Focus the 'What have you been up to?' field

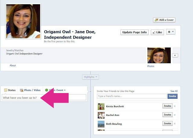coord(44,97)
